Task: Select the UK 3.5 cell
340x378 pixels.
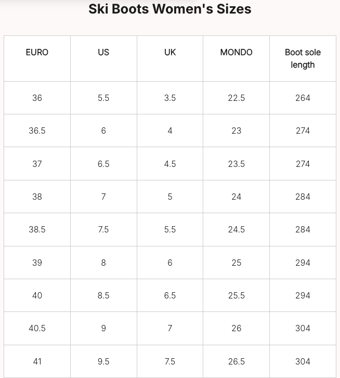Action: [170, 98]
